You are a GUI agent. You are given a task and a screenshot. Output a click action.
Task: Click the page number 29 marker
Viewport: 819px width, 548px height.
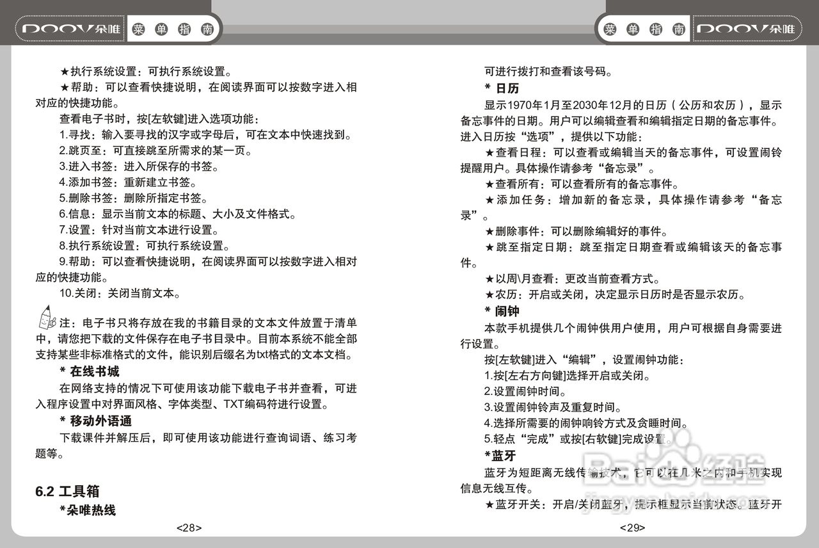click(x=631, y=528)
